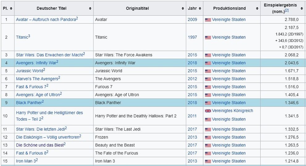
Task: Click US flag icon in Iron Man 3 row
Action: 208,161
